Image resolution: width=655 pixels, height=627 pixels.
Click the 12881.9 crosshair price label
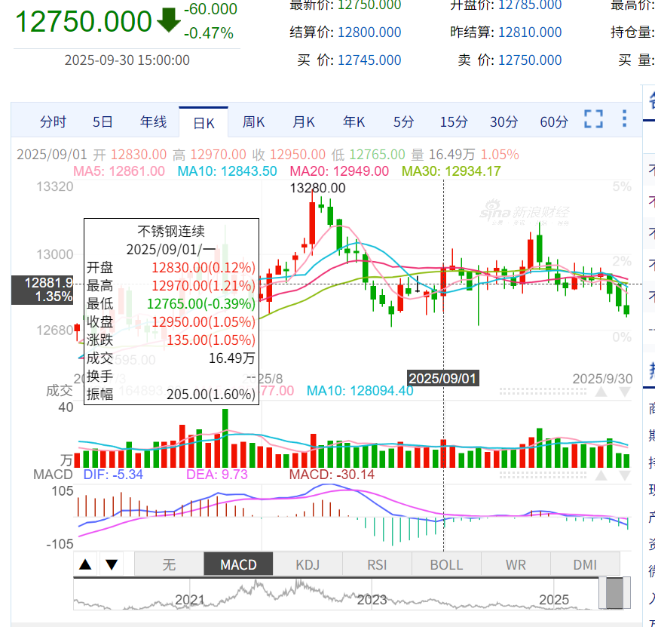tap(43, 290)
